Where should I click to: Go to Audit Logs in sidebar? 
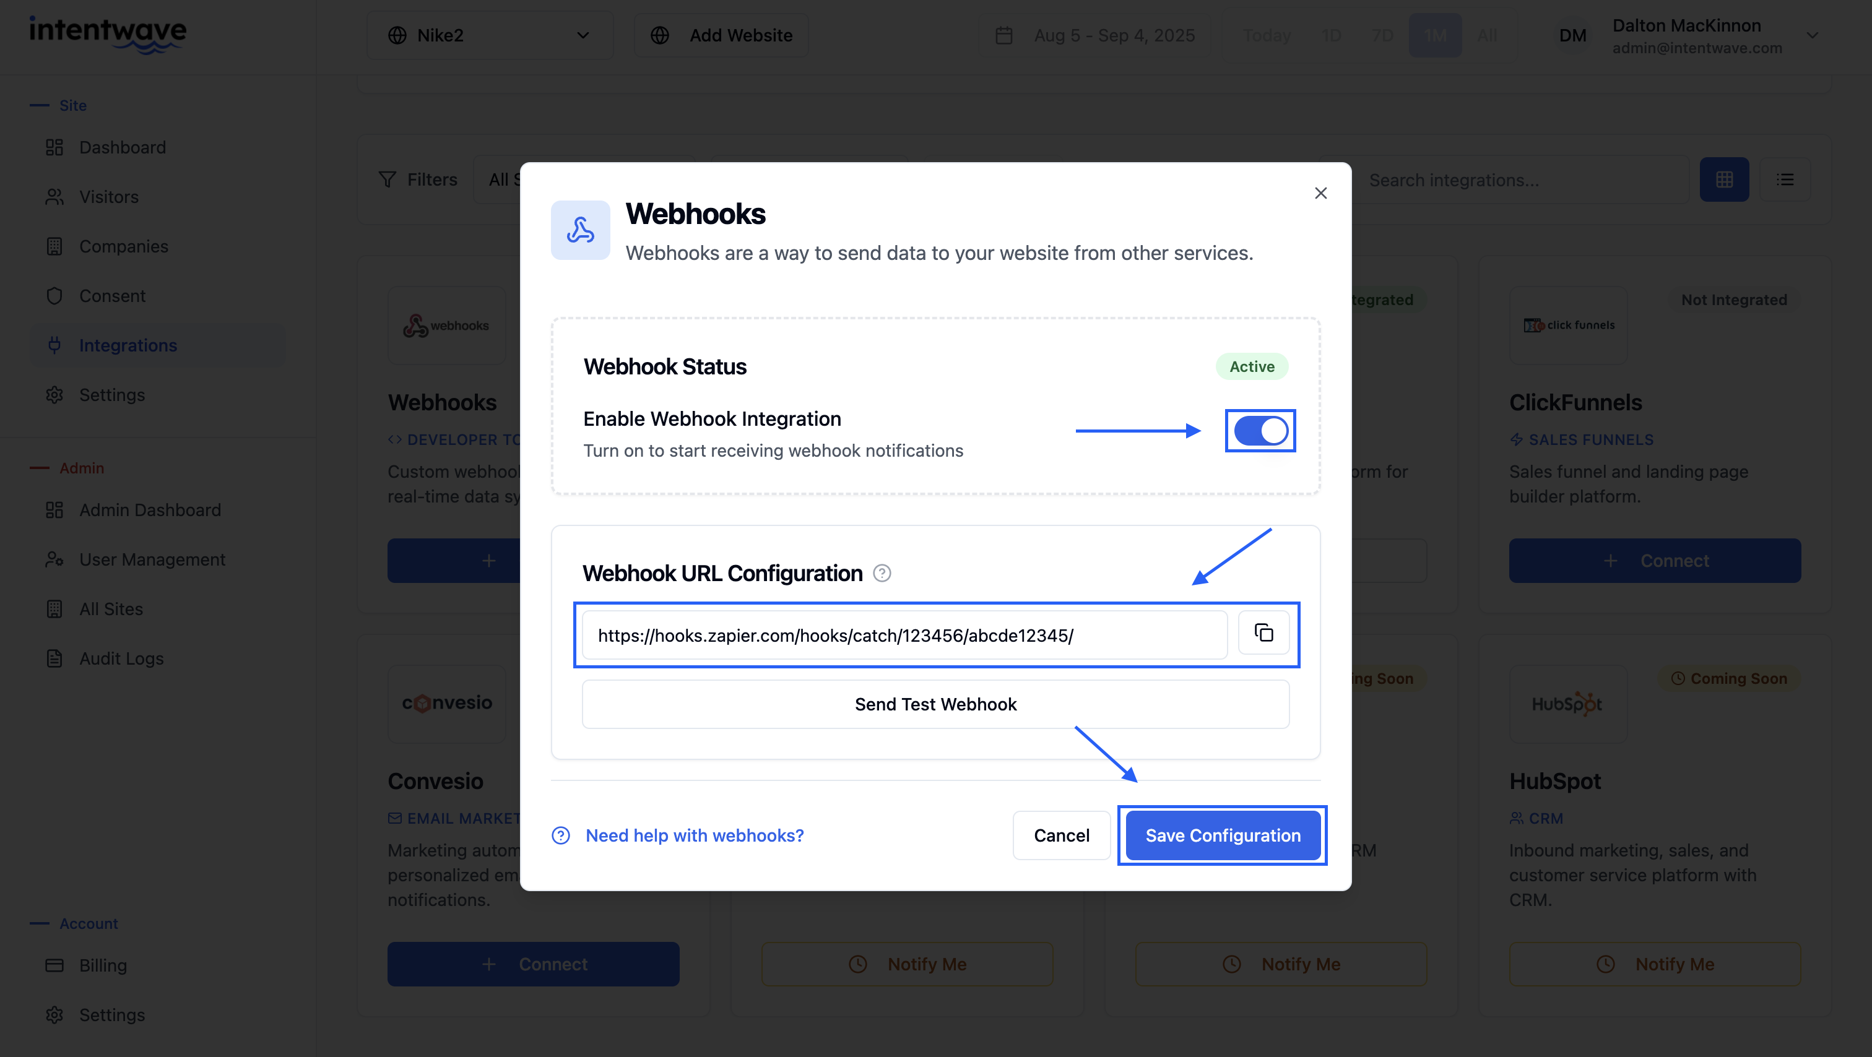(x=121, y=658)
